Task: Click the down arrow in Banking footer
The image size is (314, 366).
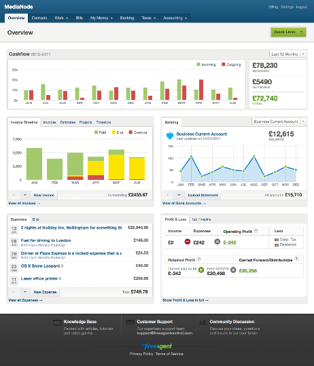Action: [179, 195]
